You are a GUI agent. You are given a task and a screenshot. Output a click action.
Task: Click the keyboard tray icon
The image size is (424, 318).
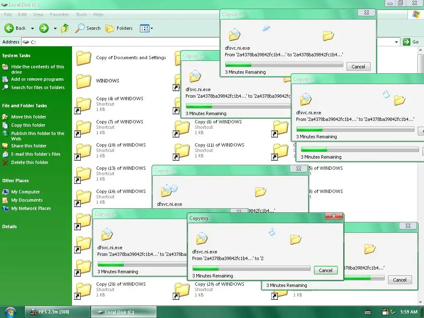coord(368,312)
